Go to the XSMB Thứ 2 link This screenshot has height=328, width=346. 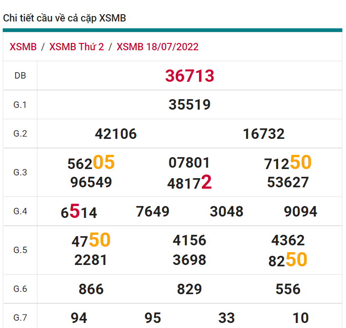point(76,47)
